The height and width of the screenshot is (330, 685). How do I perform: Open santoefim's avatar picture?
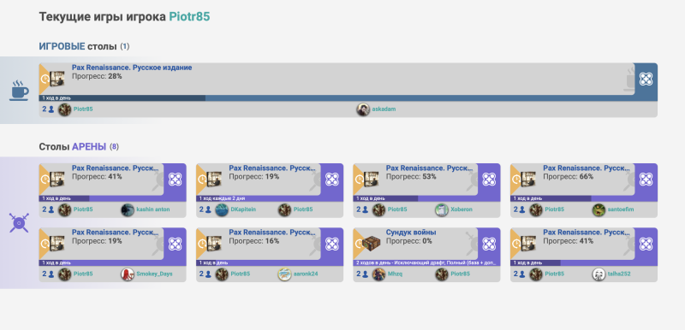tap(599, 209)
